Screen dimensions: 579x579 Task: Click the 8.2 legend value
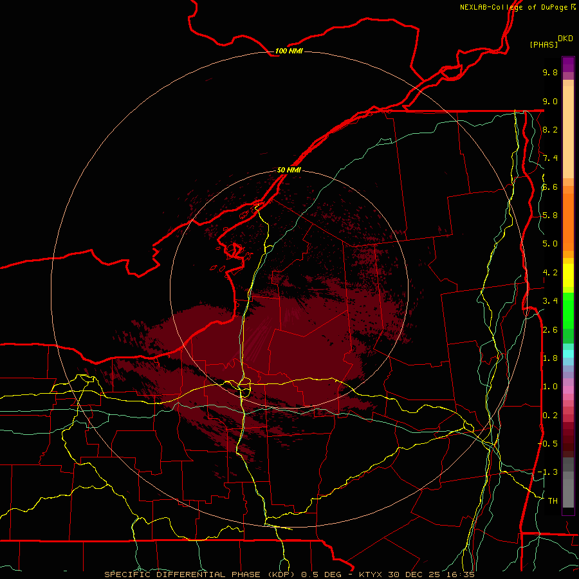(550, 129)
